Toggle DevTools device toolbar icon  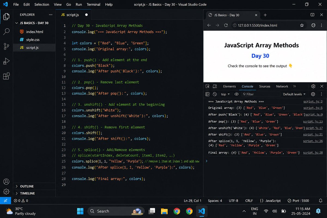click(x=215, y=86)
